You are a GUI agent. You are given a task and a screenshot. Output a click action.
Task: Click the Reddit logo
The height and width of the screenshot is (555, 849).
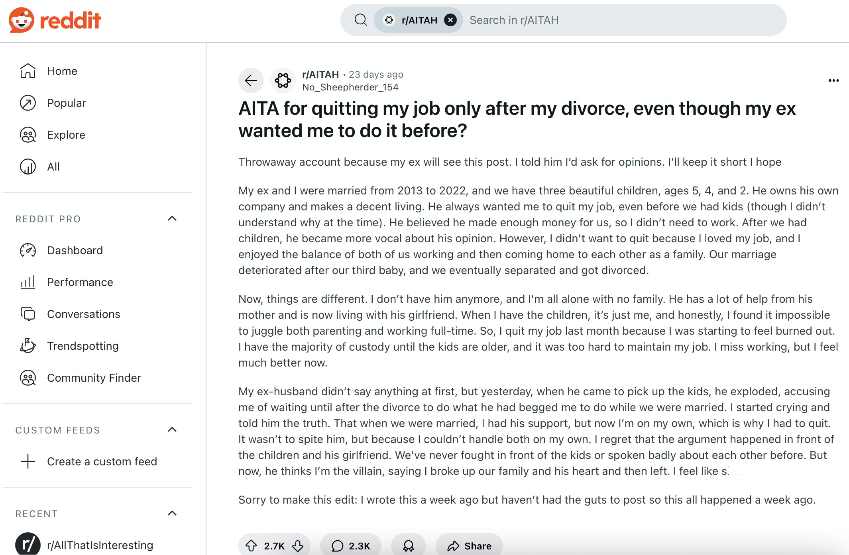(x=55, y=20)
